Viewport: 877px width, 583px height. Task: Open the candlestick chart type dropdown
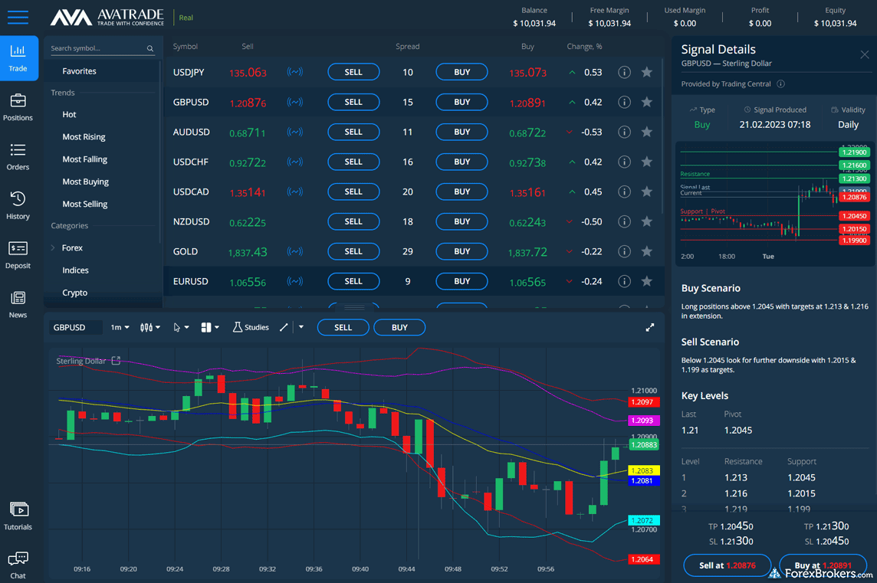[x=150, y=327]
